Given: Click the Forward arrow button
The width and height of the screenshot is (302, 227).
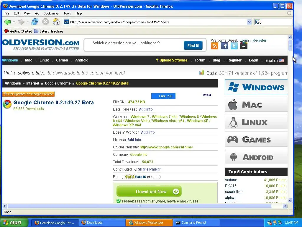Looking at the screenshot, I should pyautogui.click(x=21, y=22).
